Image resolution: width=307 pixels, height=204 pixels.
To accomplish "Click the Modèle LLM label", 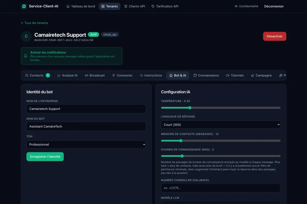I will tap(170, 198).
